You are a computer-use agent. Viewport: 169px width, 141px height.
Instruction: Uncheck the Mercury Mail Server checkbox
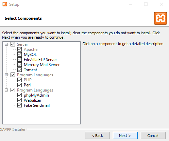[x=19, y=65]
